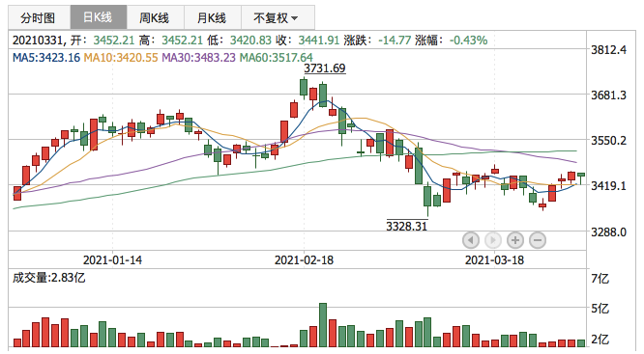Click the MA60:3517.64 indicator label
This screenshot has width=644, height=354.
click(276, 57)
